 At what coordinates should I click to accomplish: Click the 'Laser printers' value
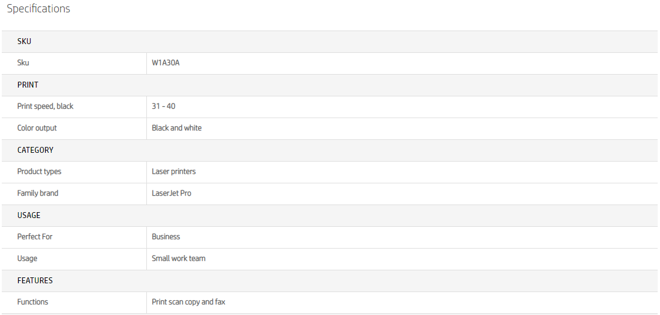pos(174,172)
